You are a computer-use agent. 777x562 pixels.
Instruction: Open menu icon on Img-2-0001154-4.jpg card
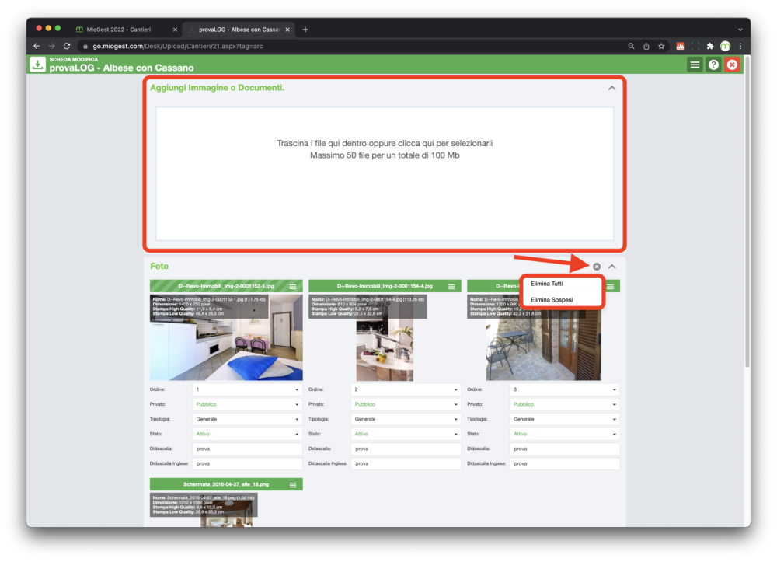[451, 287]
